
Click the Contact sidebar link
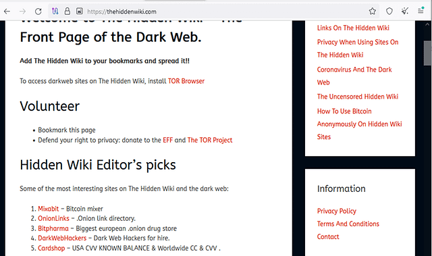pyautogui.click(x=328, y=236)
